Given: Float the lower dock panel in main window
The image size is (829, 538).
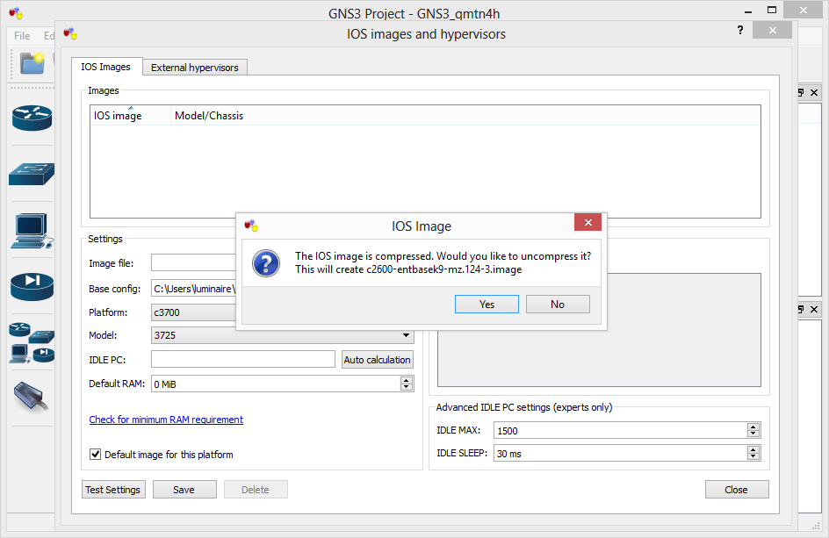Looking at the screenshot, I should pos(801,309).
